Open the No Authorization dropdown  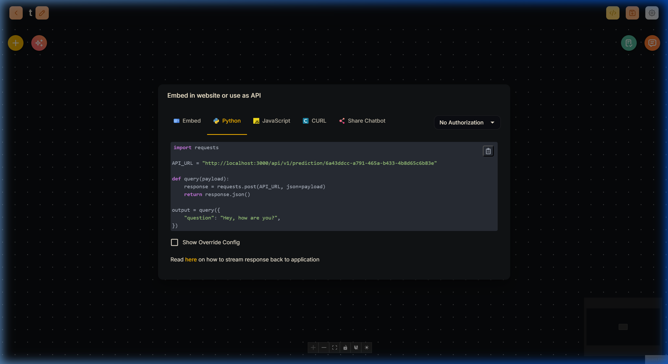pos(467,122)
